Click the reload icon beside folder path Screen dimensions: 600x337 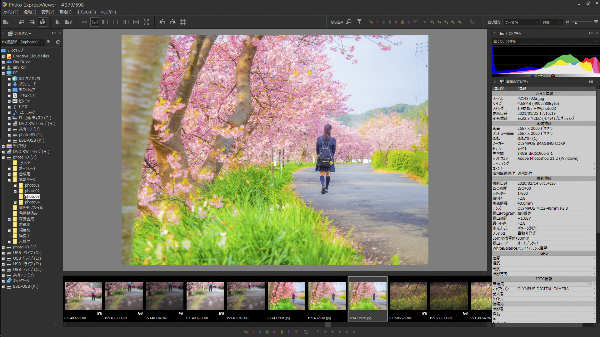[x=58, y=42]
